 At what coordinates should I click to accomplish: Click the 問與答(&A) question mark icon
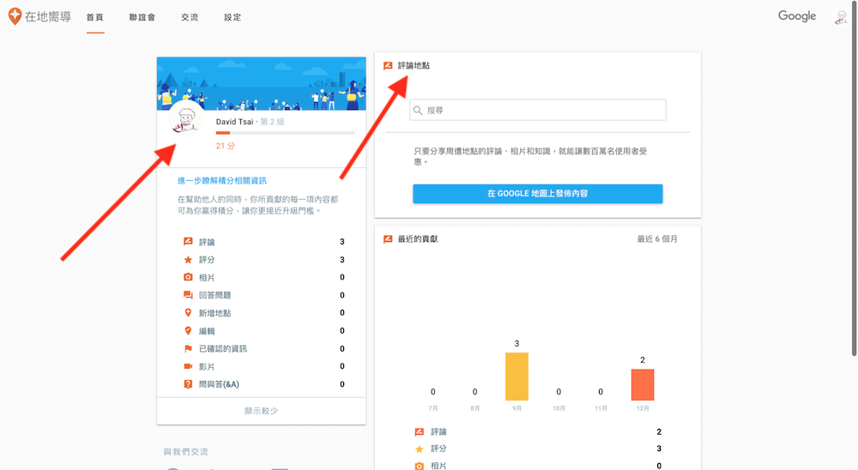click(188, 384)
